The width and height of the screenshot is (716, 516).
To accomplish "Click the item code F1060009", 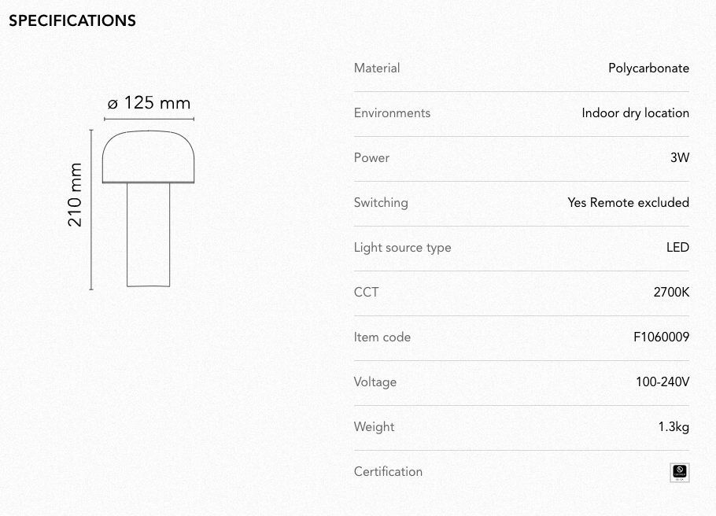I will click(661, 337).
